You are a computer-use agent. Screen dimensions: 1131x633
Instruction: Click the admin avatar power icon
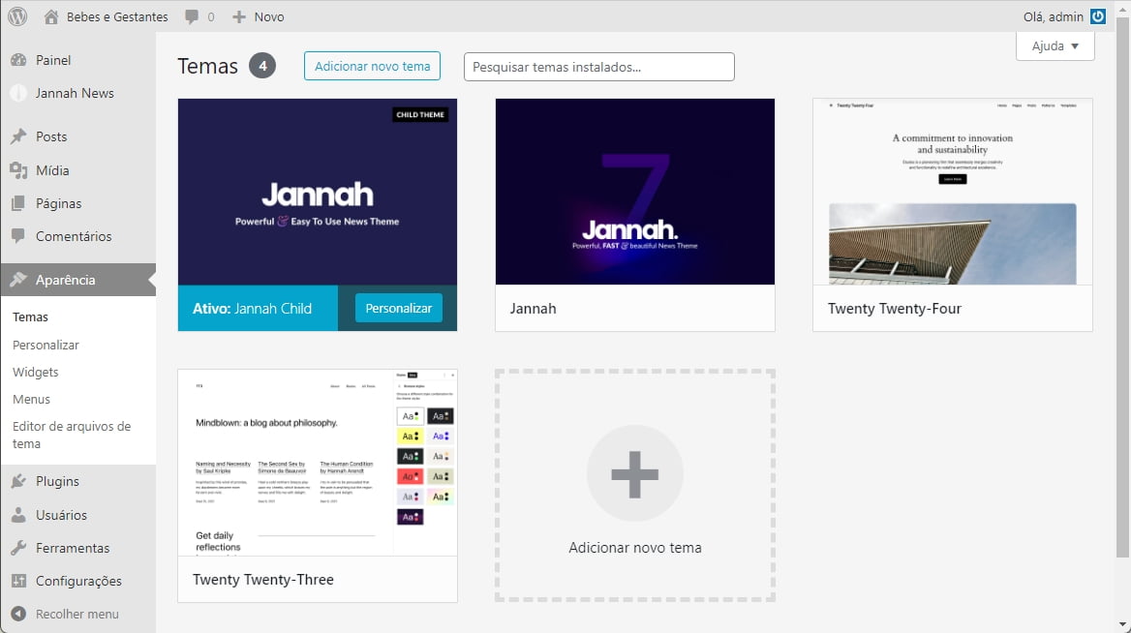(1098, 16)
